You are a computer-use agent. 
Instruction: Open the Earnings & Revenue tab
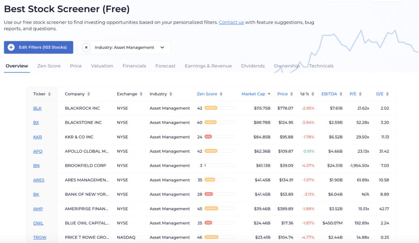click(208, 66)
